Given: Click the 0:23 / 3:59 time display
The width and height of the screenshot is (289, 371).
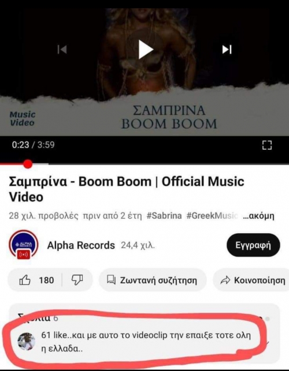Looking at the screenshot, I should click(x=33, y=145).
